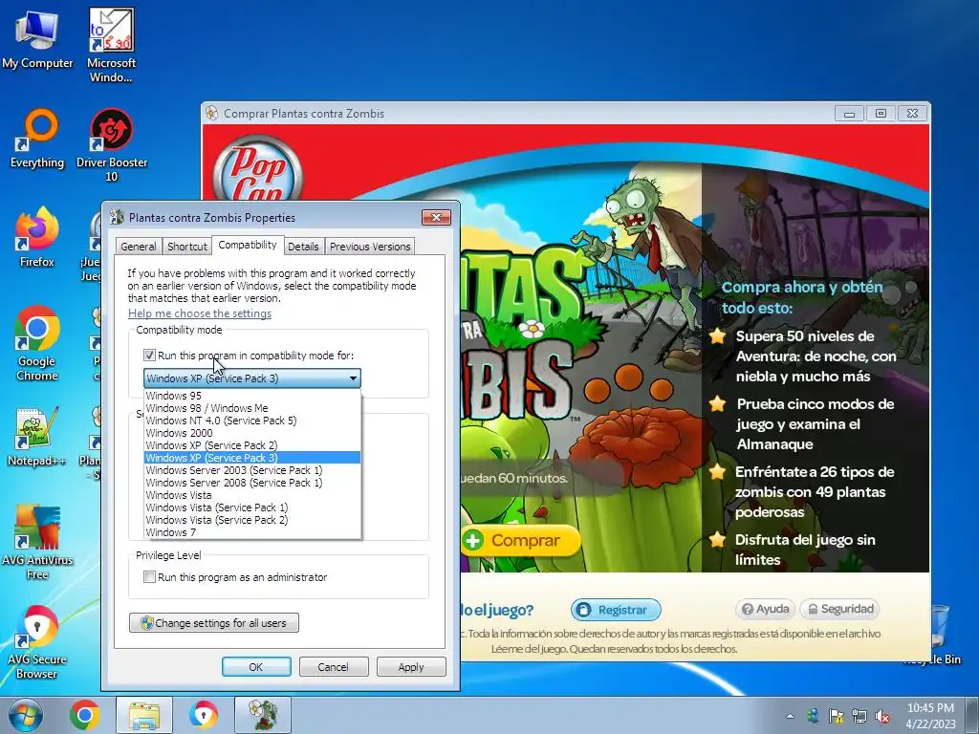Launch the Firefox desktop shortcut

tap(37, 237)
